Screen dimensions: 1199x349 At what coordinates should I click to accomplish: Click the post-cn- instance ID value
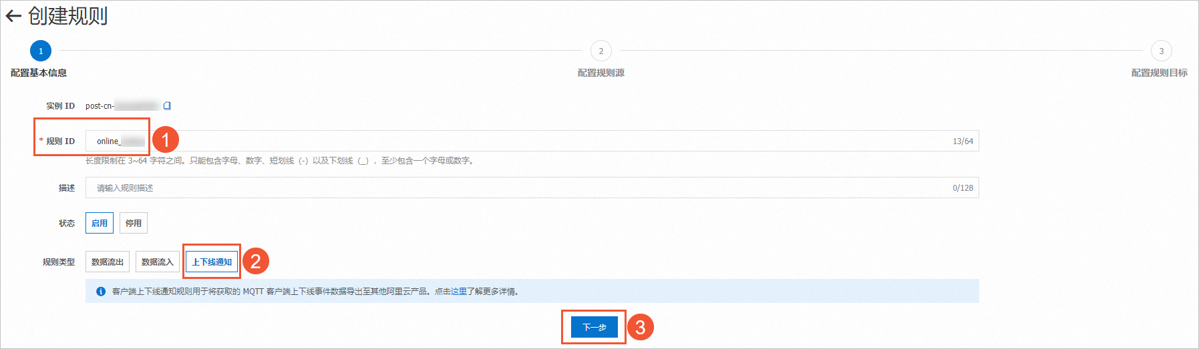pos(122,105)
